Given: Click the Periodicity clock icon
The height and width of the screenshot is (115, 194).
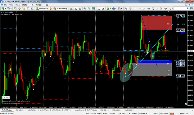Looking at the screenshot, I should [x=114, y=9].
